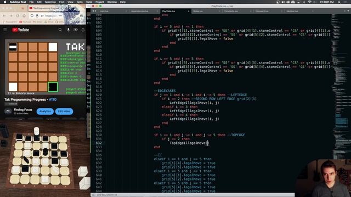The width and height of the screenshot is (351, 197).
Task: Open the Finding Focus channel name
Action: pyautogui.click(x=23, y=109)
